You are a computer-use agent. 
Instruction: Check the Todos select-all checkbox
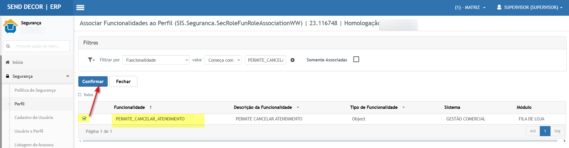click(x=80, y=95)
